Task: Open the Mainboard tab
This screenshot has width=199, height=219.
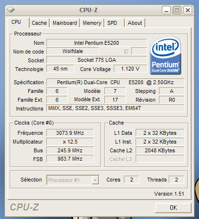Action: (x=65, y=23)
